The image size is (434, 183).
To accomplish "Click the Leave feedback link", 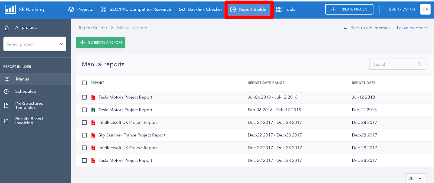I will [x=412, y=28].
